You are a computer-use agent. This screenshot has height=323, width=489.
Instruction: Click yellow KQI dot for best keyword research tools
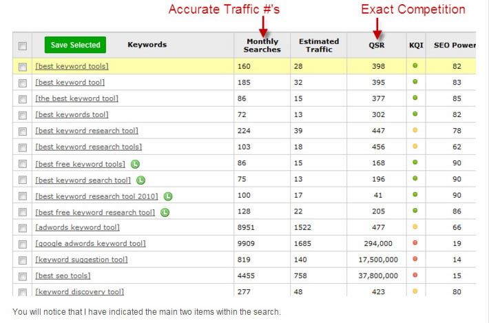click(x=415, y=146)
